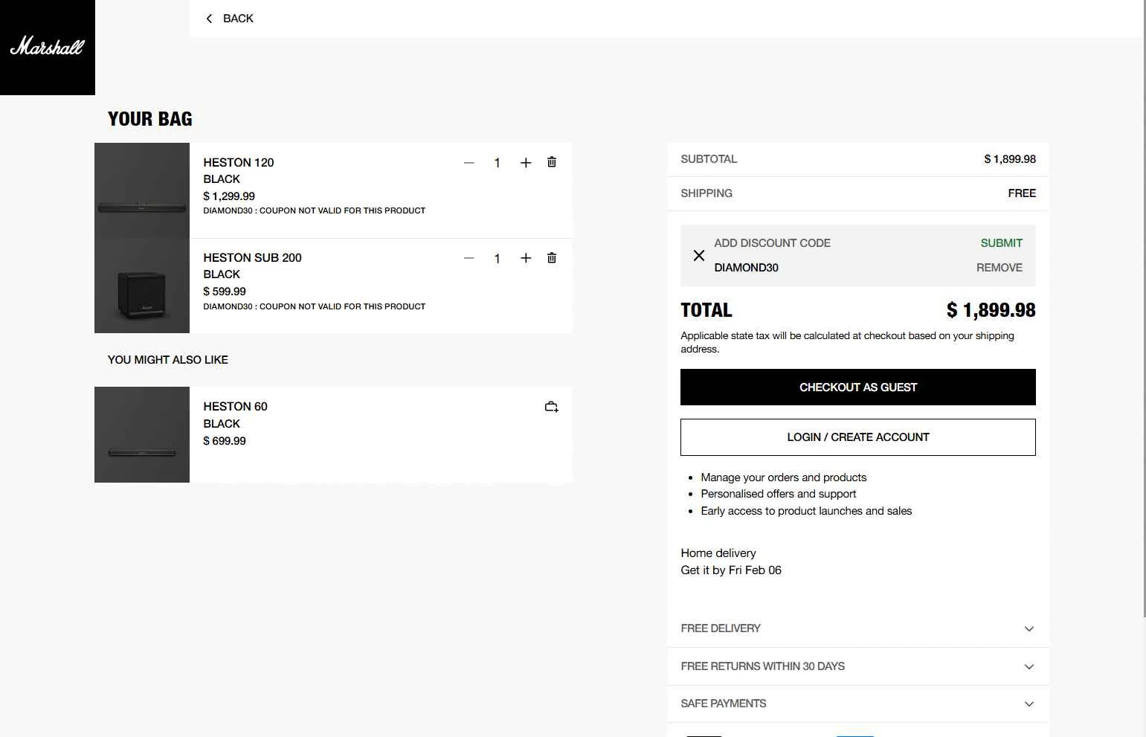Screen dimensions: 1146x737
Task: Delete Heston 120 with trash icon
Action: coord(552,162)
